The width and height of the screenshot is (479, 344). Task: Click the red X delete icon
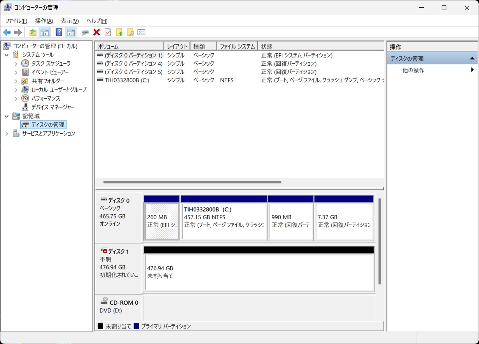(96, 32)
